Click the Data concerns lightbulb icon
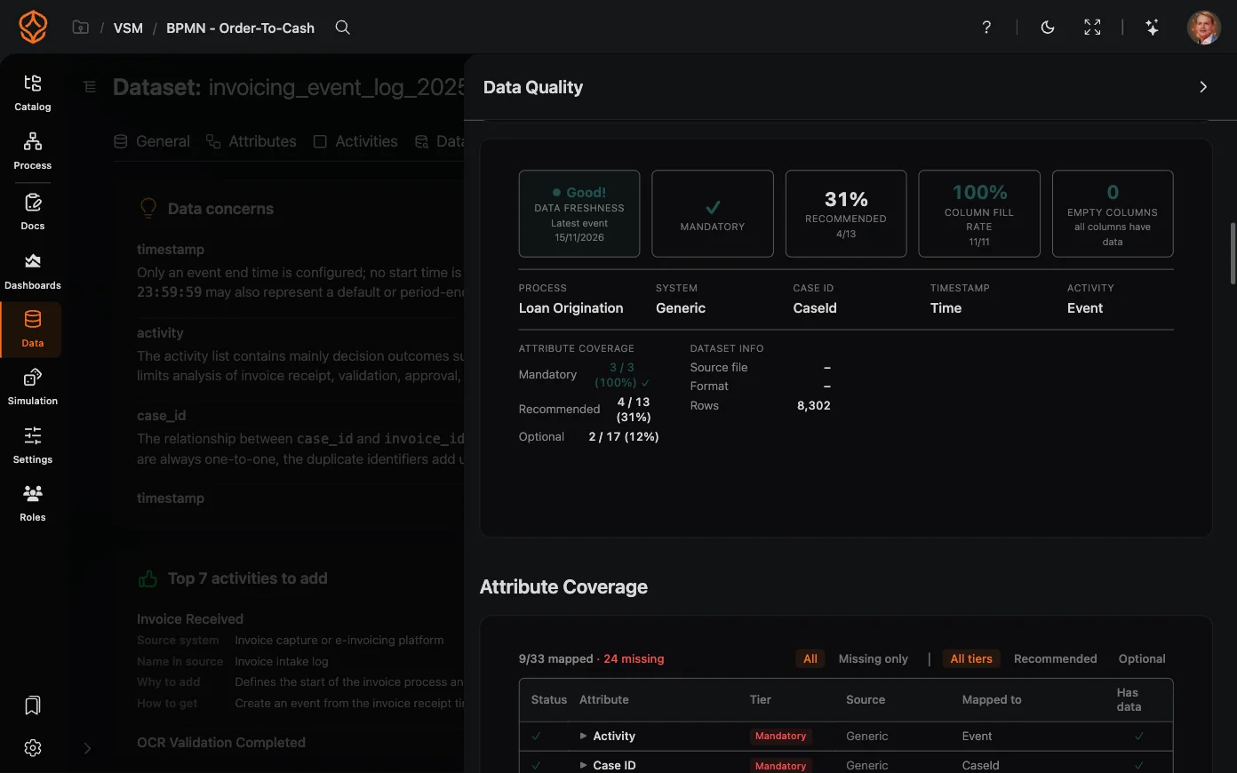This screenshot has height=773, width=1237. click(148, 208)
